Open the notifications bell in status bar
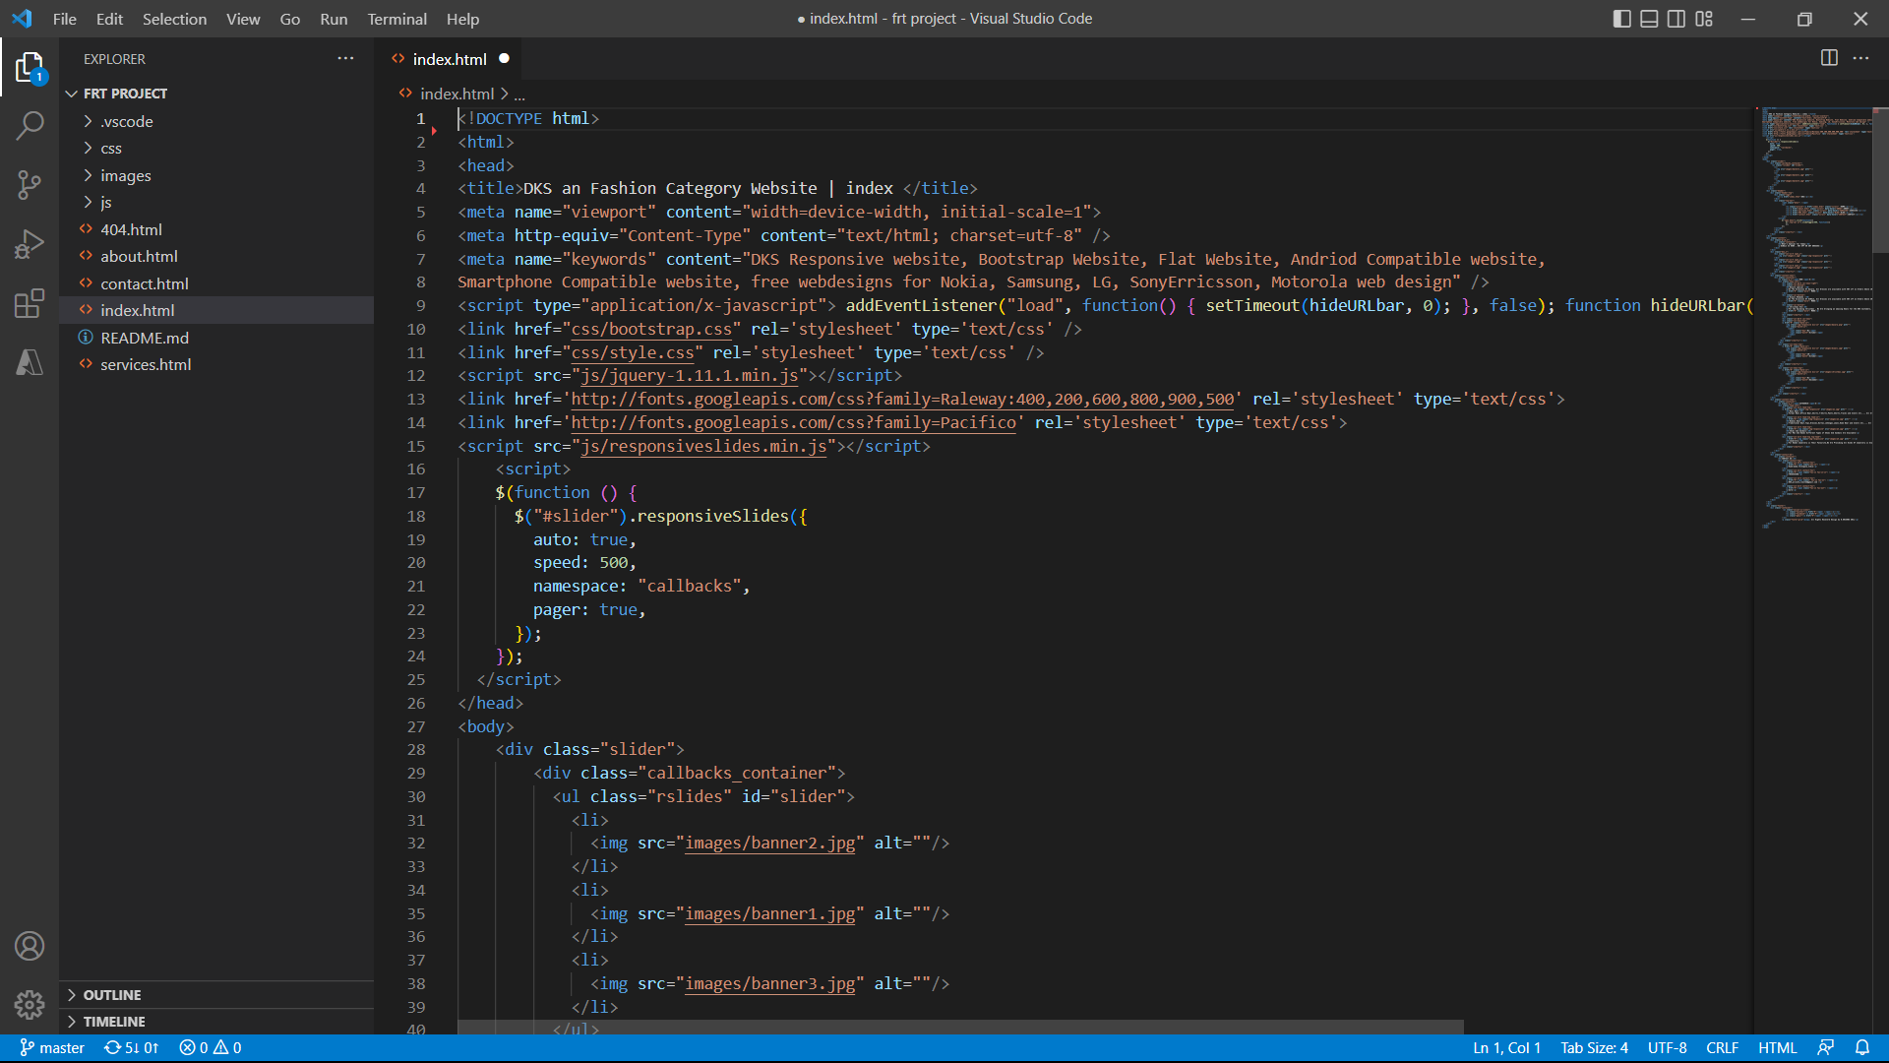The width and height of the screenshot is (1889, 1063). click(1862, 1047)
